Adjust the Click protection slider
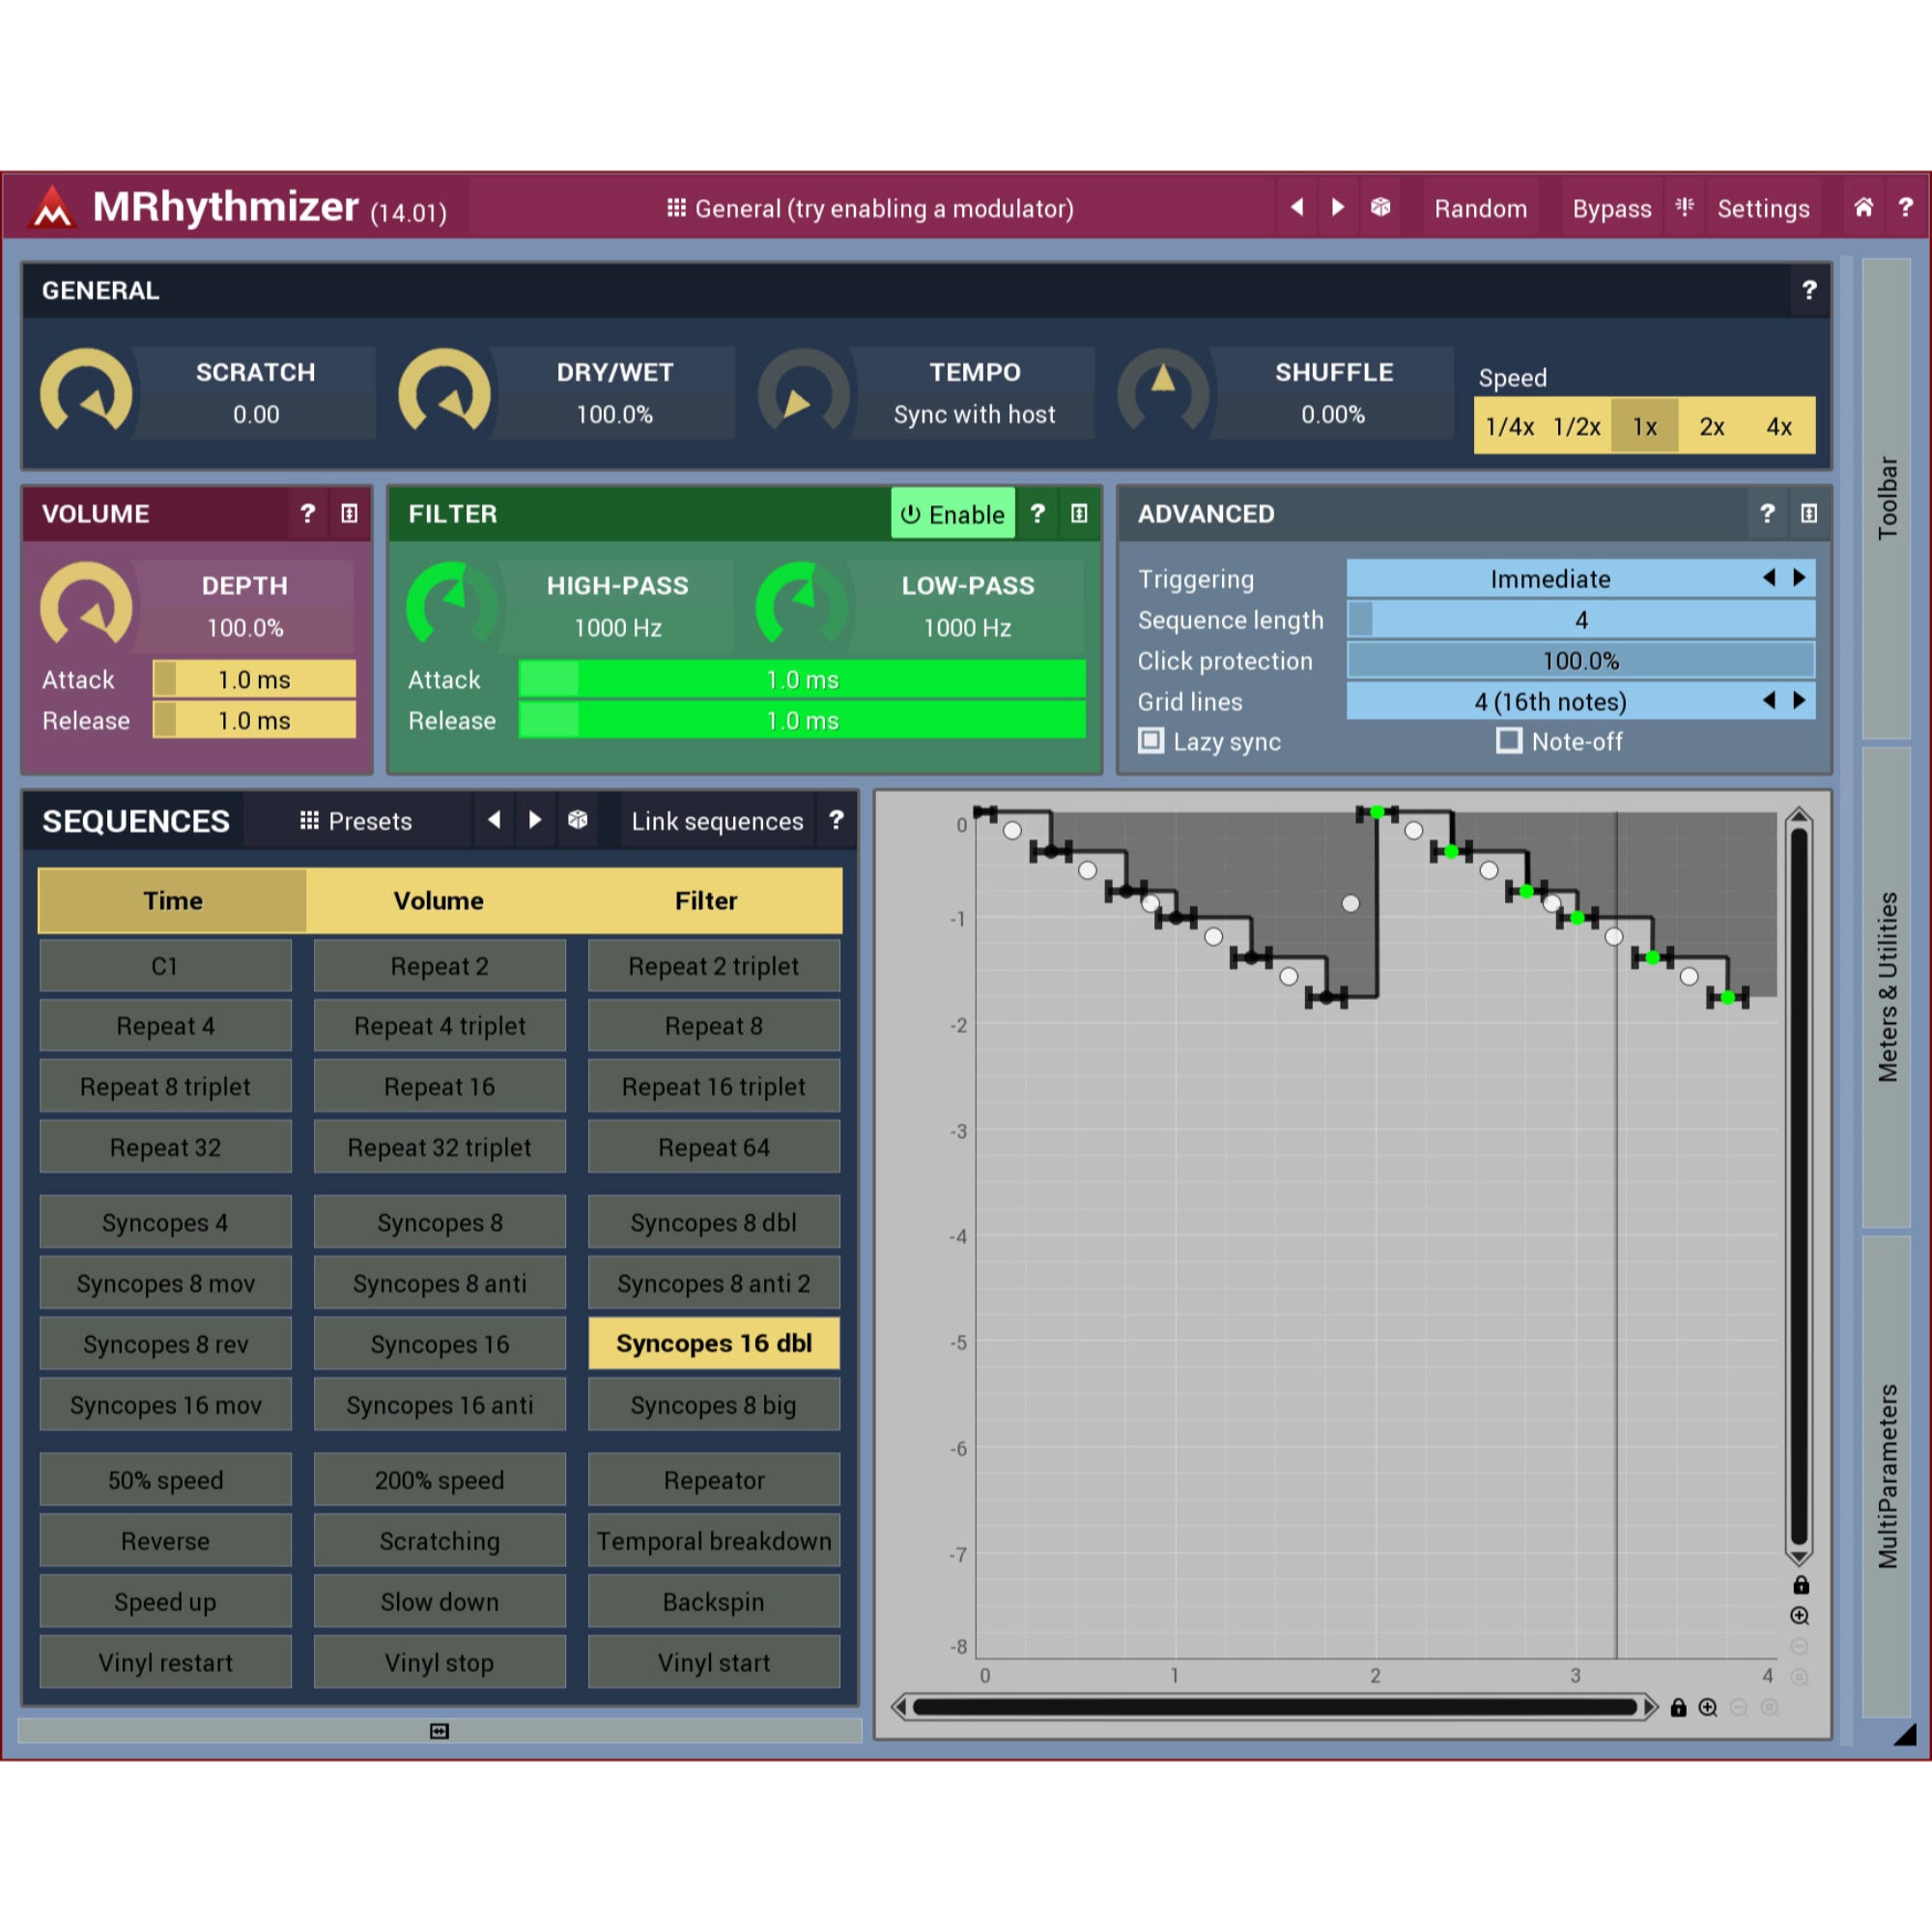The width and height of the screenshot is (1932, 1932). [x=1580, y=660]
